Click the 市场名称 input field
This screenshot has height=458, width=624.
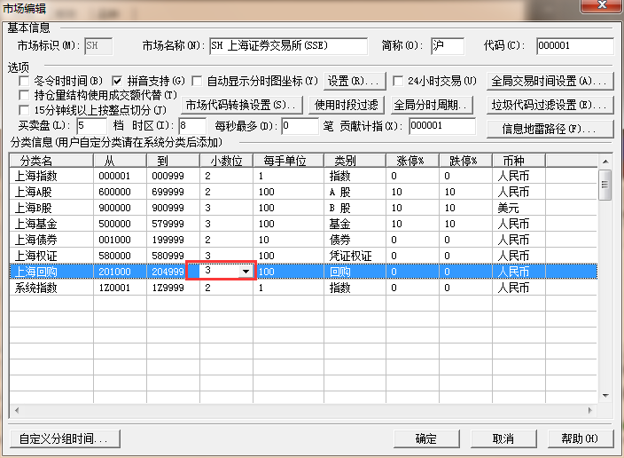(287, 46)
